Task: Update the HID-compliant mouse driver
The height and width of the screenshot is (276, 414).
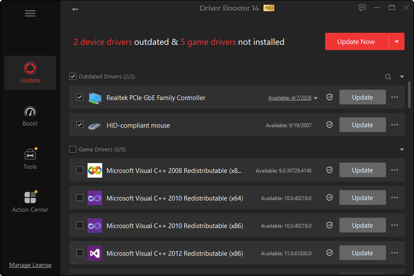Action: point(363,125)
